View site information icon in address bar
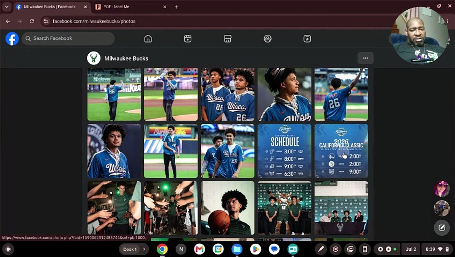This screenshot has width=455, height=257. click(46, 21)
